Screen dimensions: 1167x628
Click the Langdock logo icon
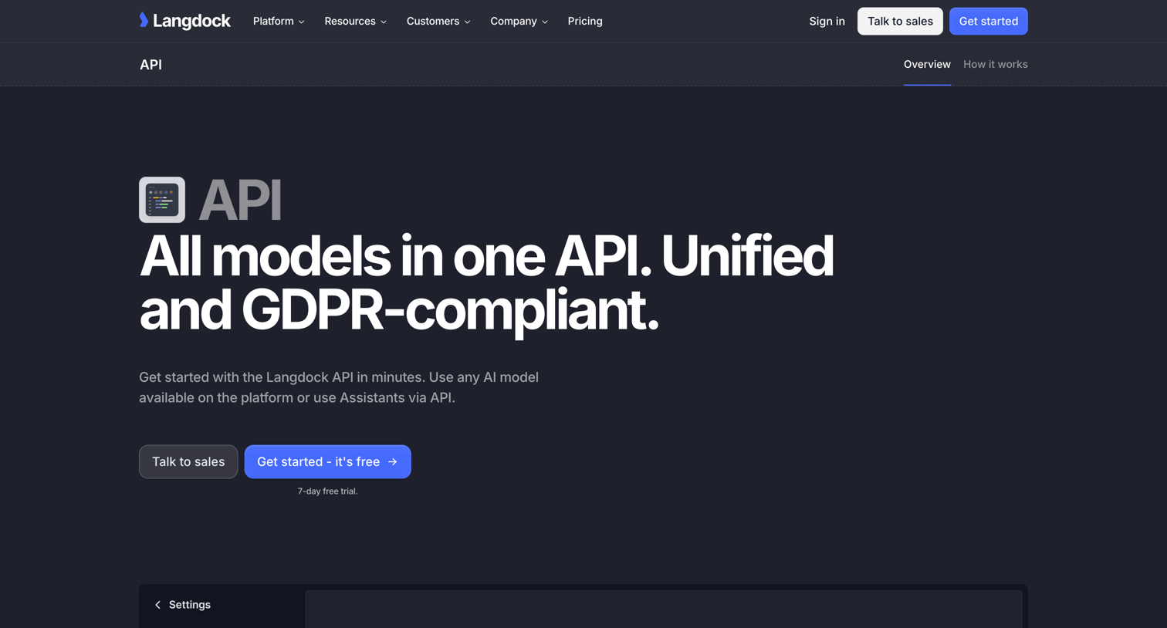click(x=144, y=20)
